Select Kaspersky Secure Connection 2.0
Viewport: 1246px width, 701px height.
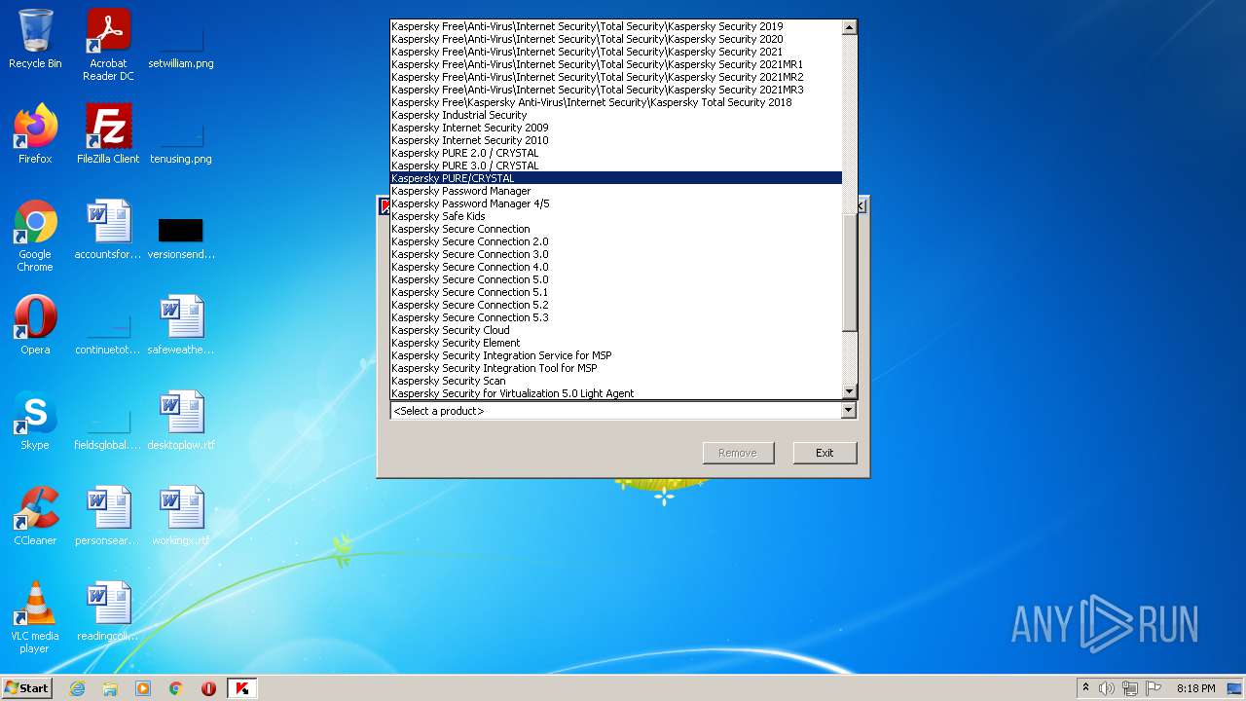click(616, 241)
